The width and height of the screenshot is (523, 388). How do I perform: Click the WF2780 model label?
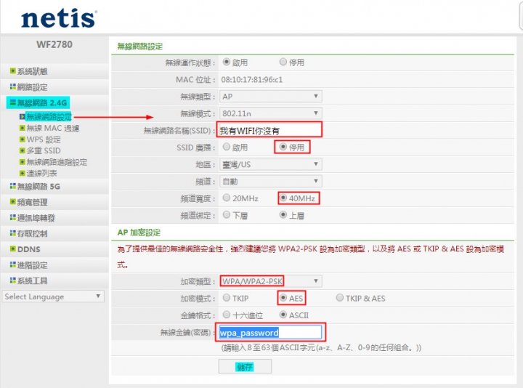point(54,44)
